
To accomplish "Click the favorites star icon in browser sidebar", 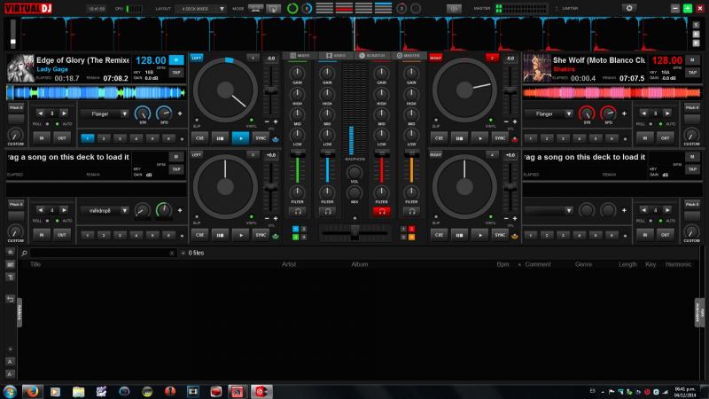I will (x=10, y=252).
